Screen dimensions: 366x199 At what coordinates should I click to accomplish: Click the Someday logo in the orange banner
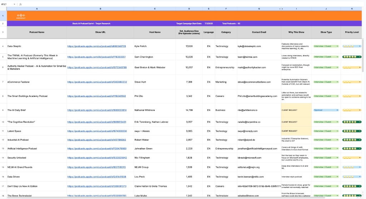coord(21,16)
